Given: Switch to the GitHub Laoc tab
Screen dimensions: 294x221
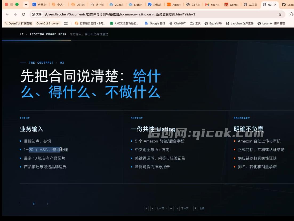Looking at the screenshot, I should [287, 5].
